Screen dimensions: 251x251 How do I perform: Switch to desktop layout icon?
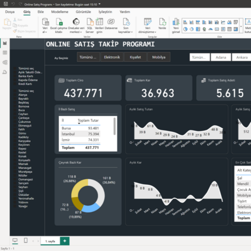coord(15,241)
